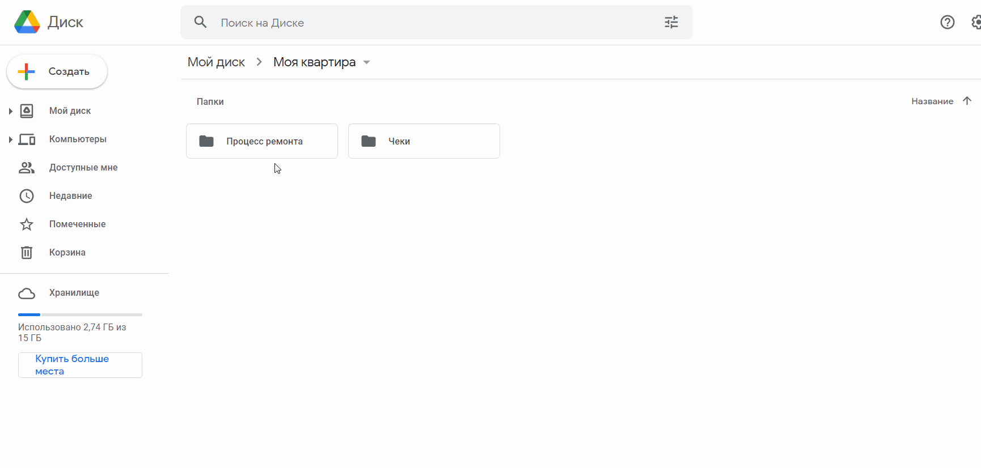Image resolution: width=981 pixels, height=468 pixels.
Task: Open the help question mark icon
Action: click(x=947, y=22)
